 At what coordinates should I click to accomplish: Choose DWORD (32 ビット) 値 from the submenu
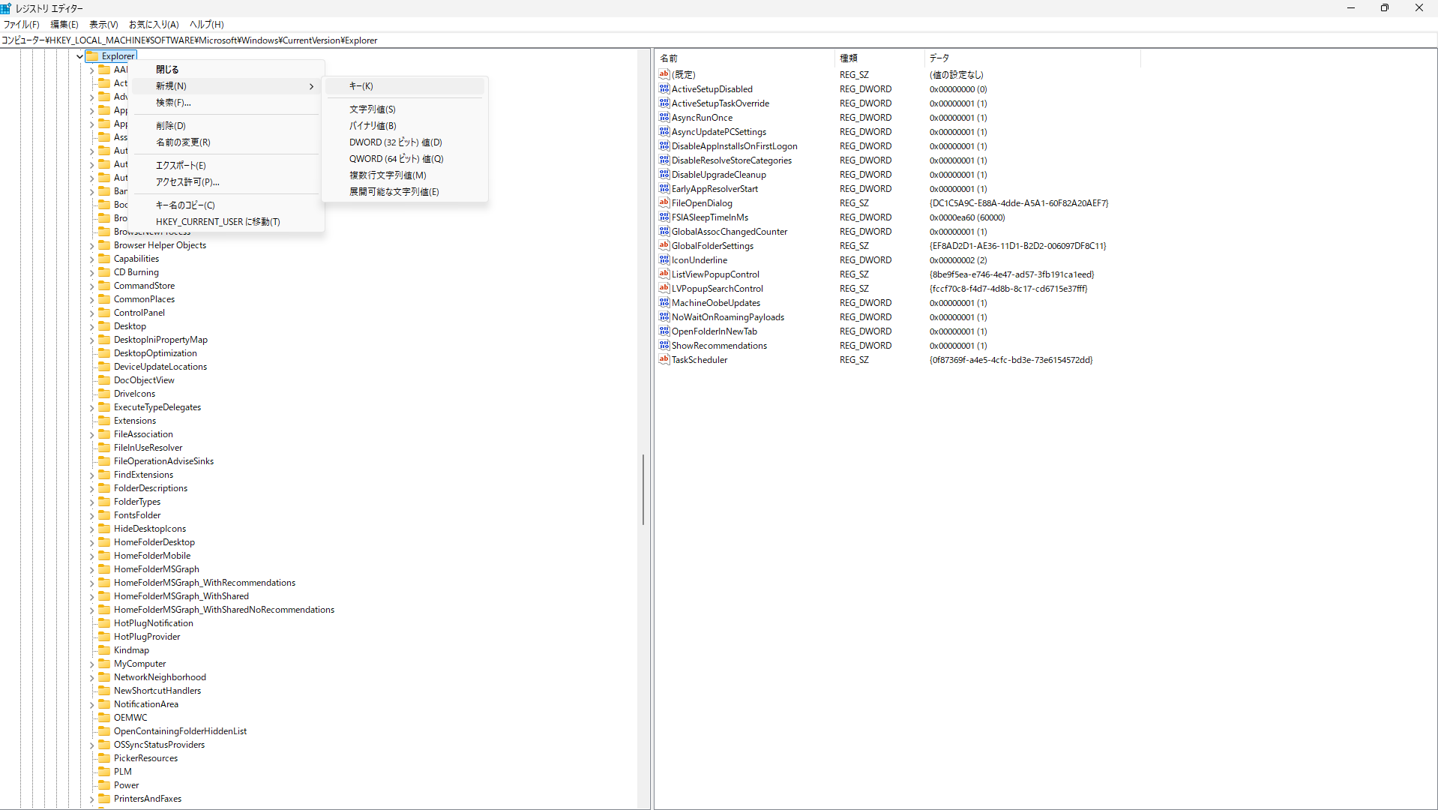[x=395, y=142]
